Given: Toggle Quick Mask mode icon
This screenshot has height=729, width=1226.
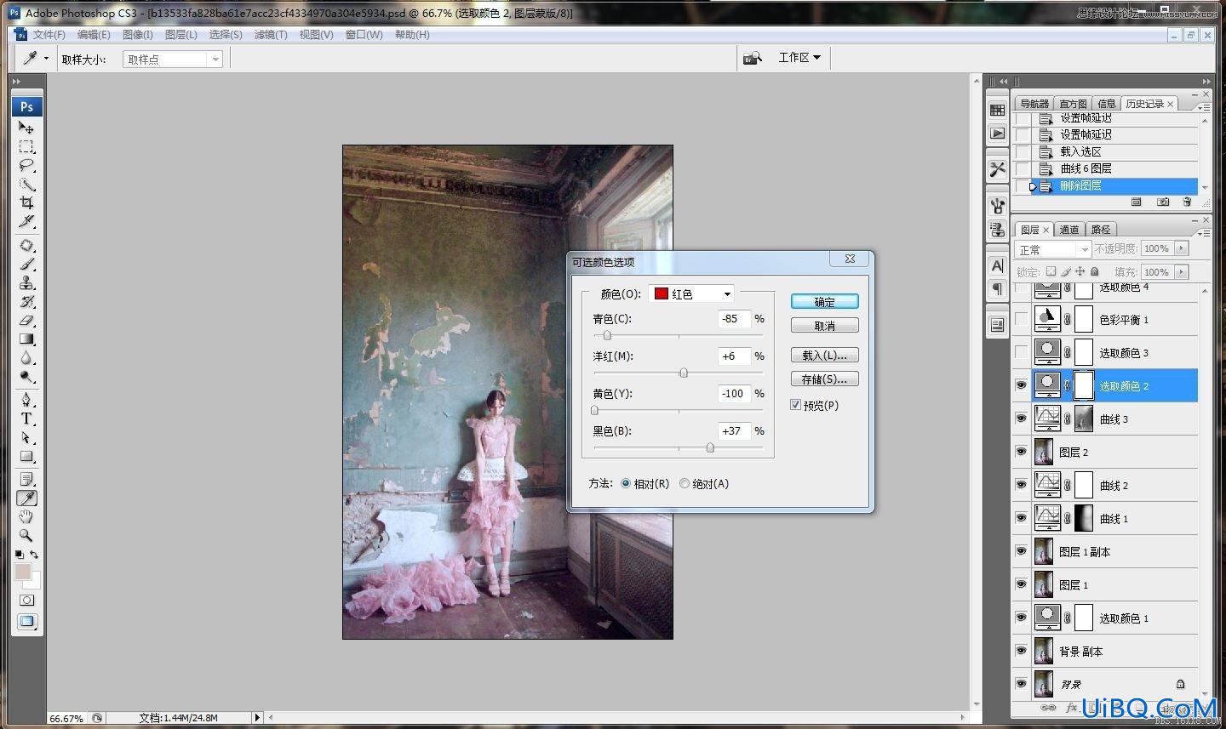Looking at the screenshot, I should (26, 601).
